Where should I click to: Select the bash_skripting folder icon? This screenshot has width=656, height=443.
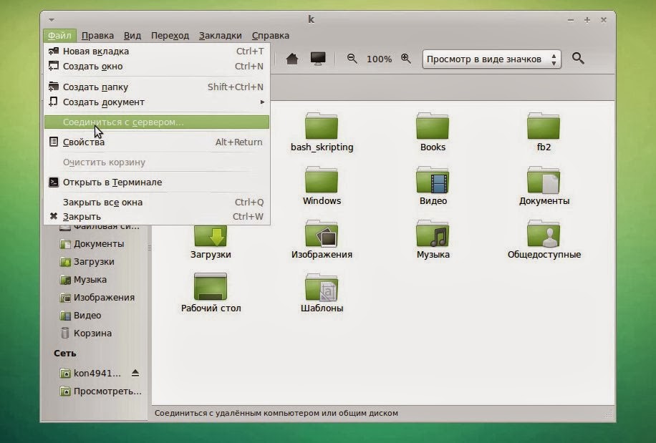tap(322, 126)
